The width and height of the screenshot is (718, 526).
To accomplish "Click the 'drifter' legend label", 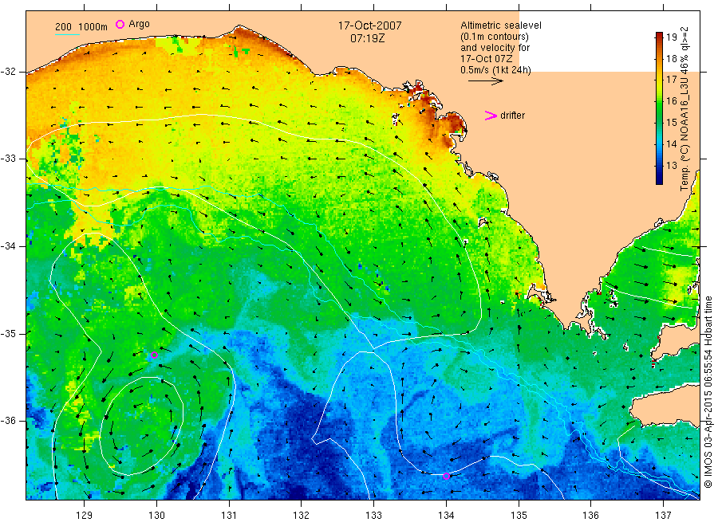I will 512,116.
